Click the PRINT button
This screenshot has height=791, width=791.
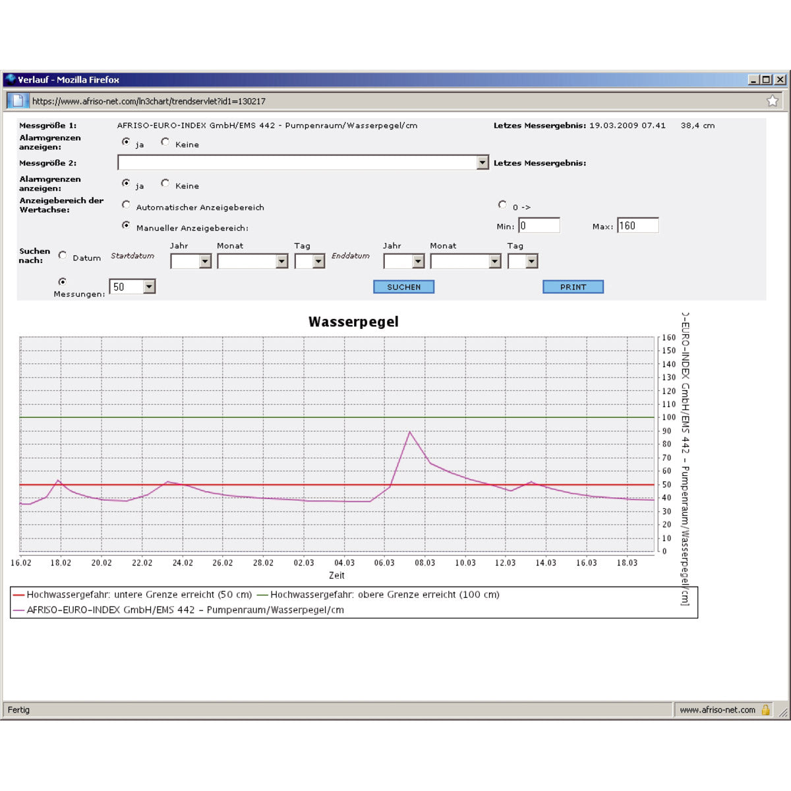(x=573, y=287)
